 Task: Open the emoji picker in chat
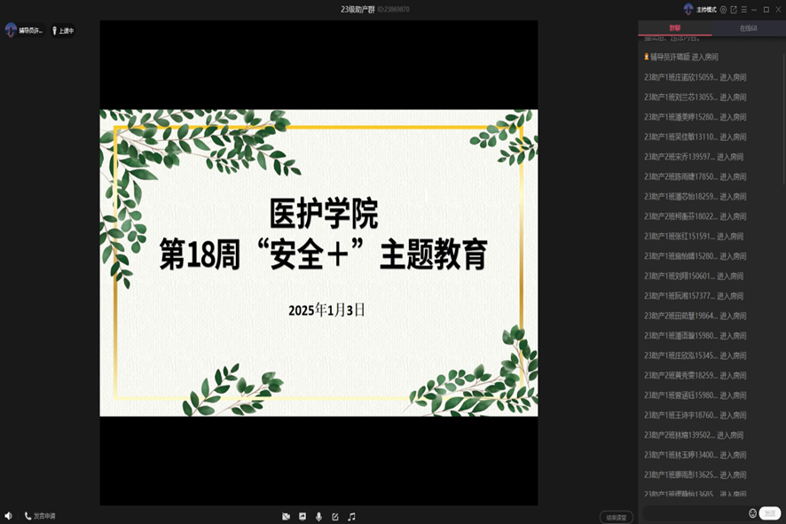(752, 513)
